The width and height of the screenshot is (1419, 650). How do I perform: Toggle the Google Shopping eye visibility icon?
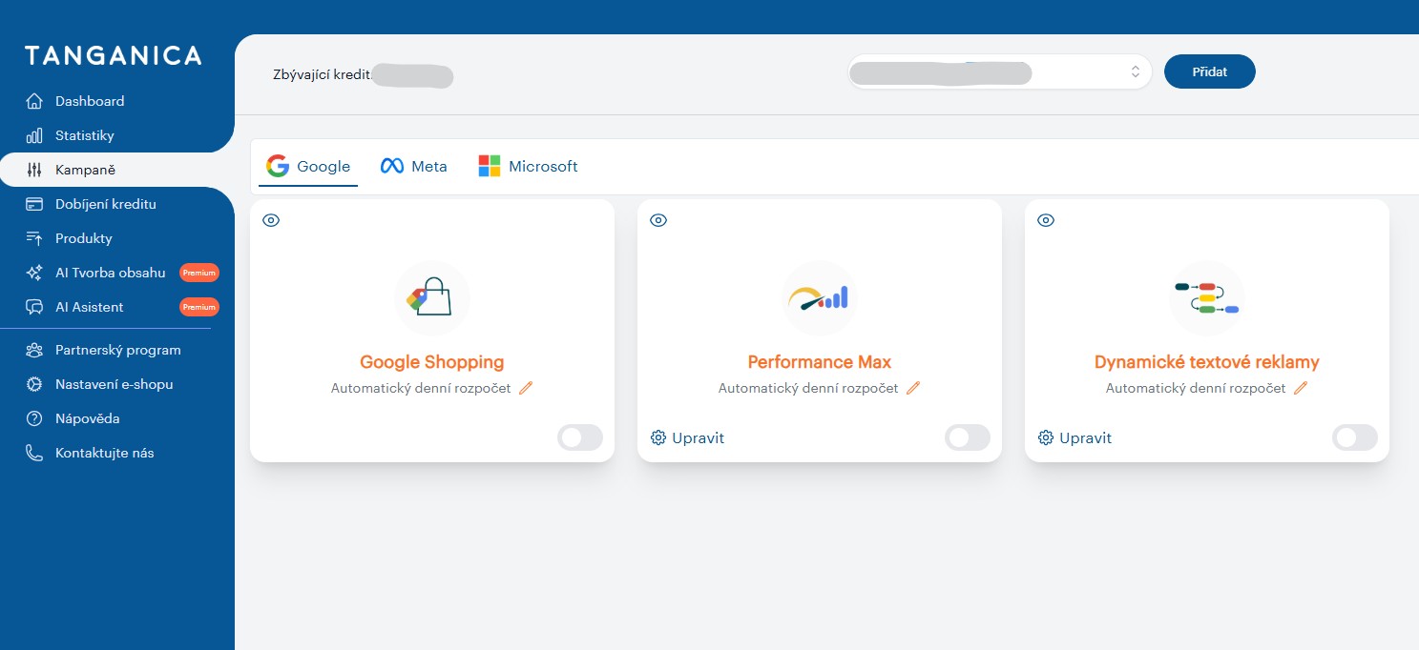(x=271, y=220)
